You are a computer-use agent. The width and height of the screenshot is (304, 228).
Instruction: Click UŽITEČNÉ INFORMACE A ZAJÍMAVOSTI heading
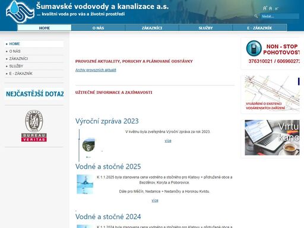click(113, 93)
